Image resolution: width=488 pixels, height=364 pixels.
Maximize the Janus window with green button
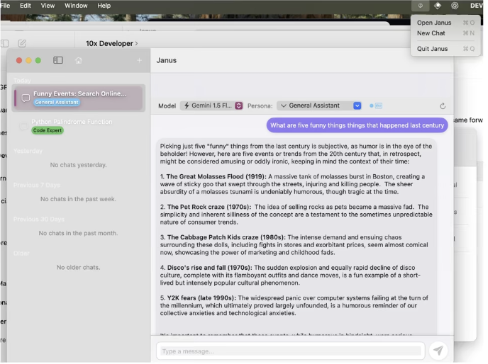coord(38,60)
